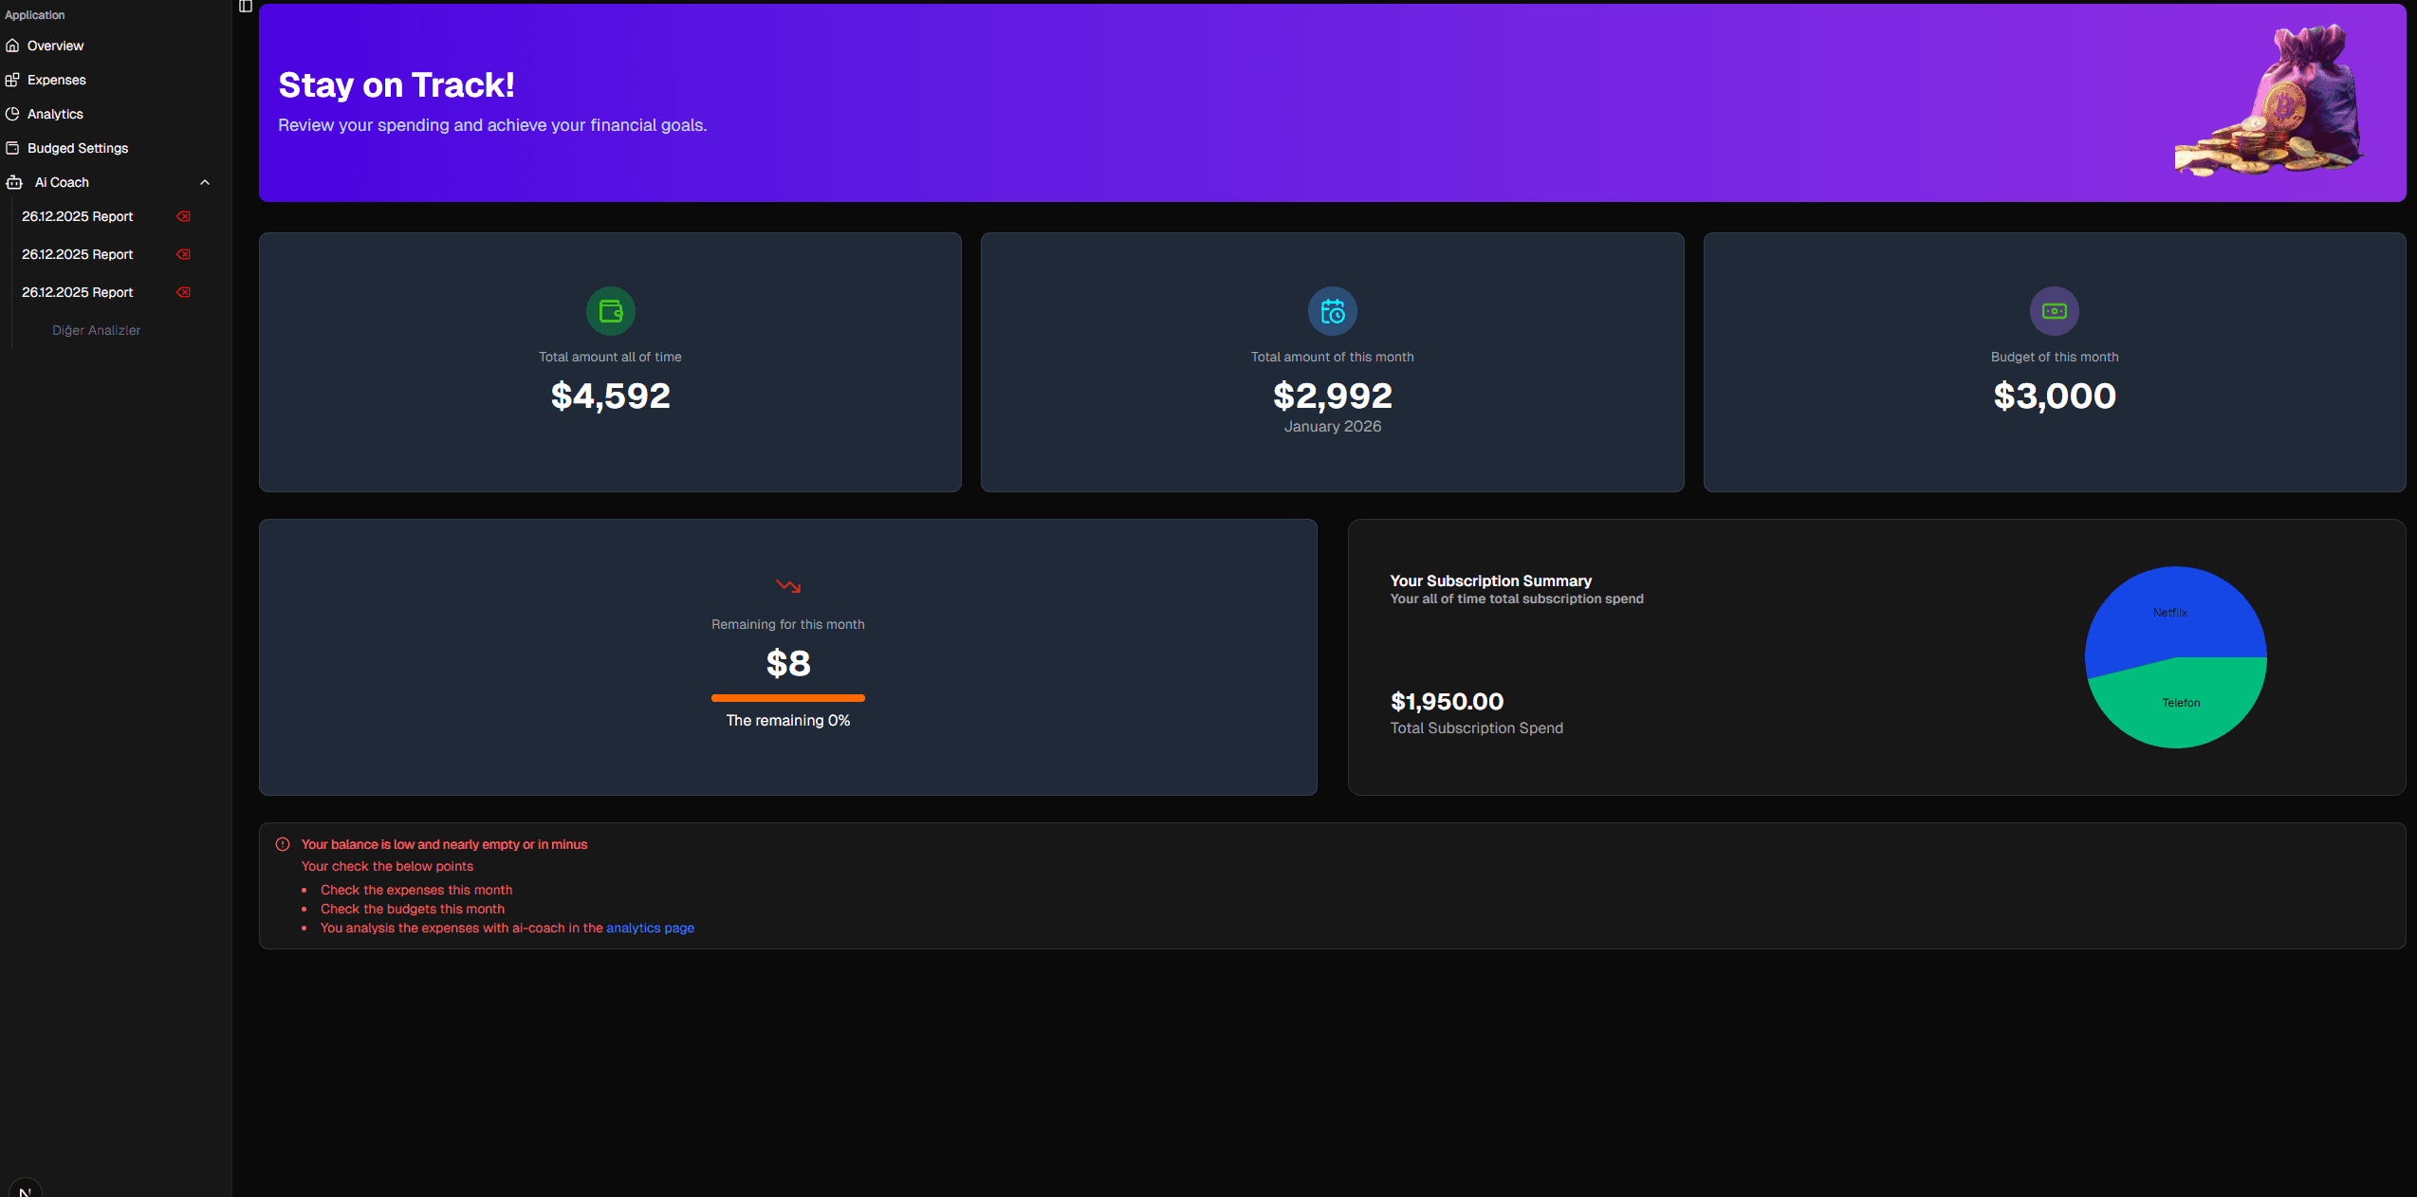Collapse the Ai Coach menu chevron
Image resolution: width=2417 pixels, height=1197 pixels.
(x=205, y=182)
